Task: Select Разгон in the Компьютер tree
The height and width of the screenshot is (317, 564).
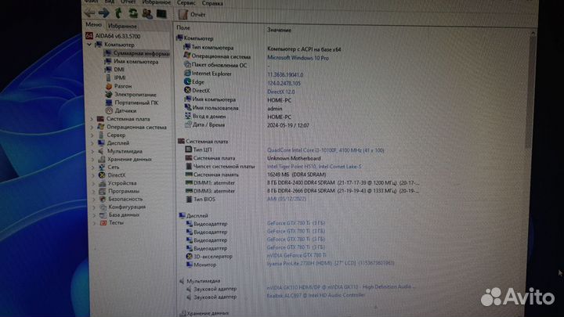Action: pyautogui.click(x=125, y=85)
